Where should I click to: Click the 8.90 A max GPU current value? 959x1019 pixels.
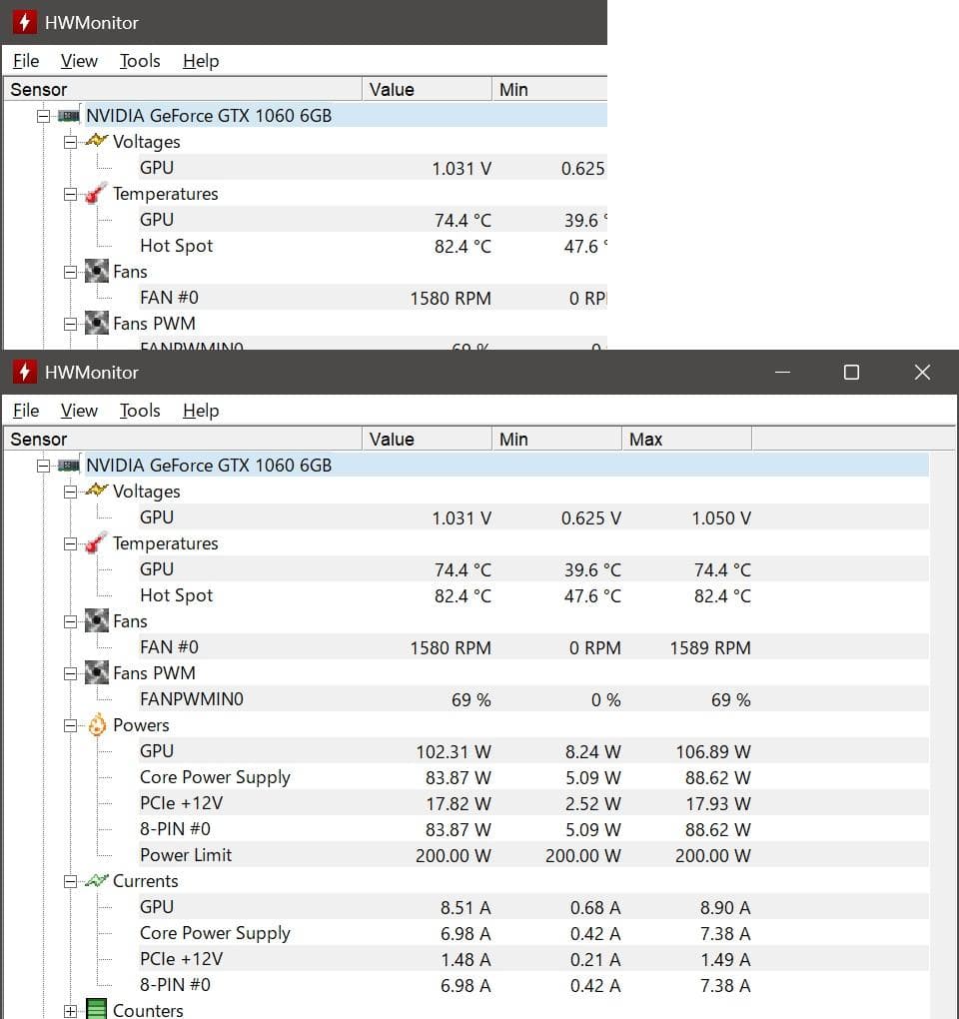pos(725,908)
